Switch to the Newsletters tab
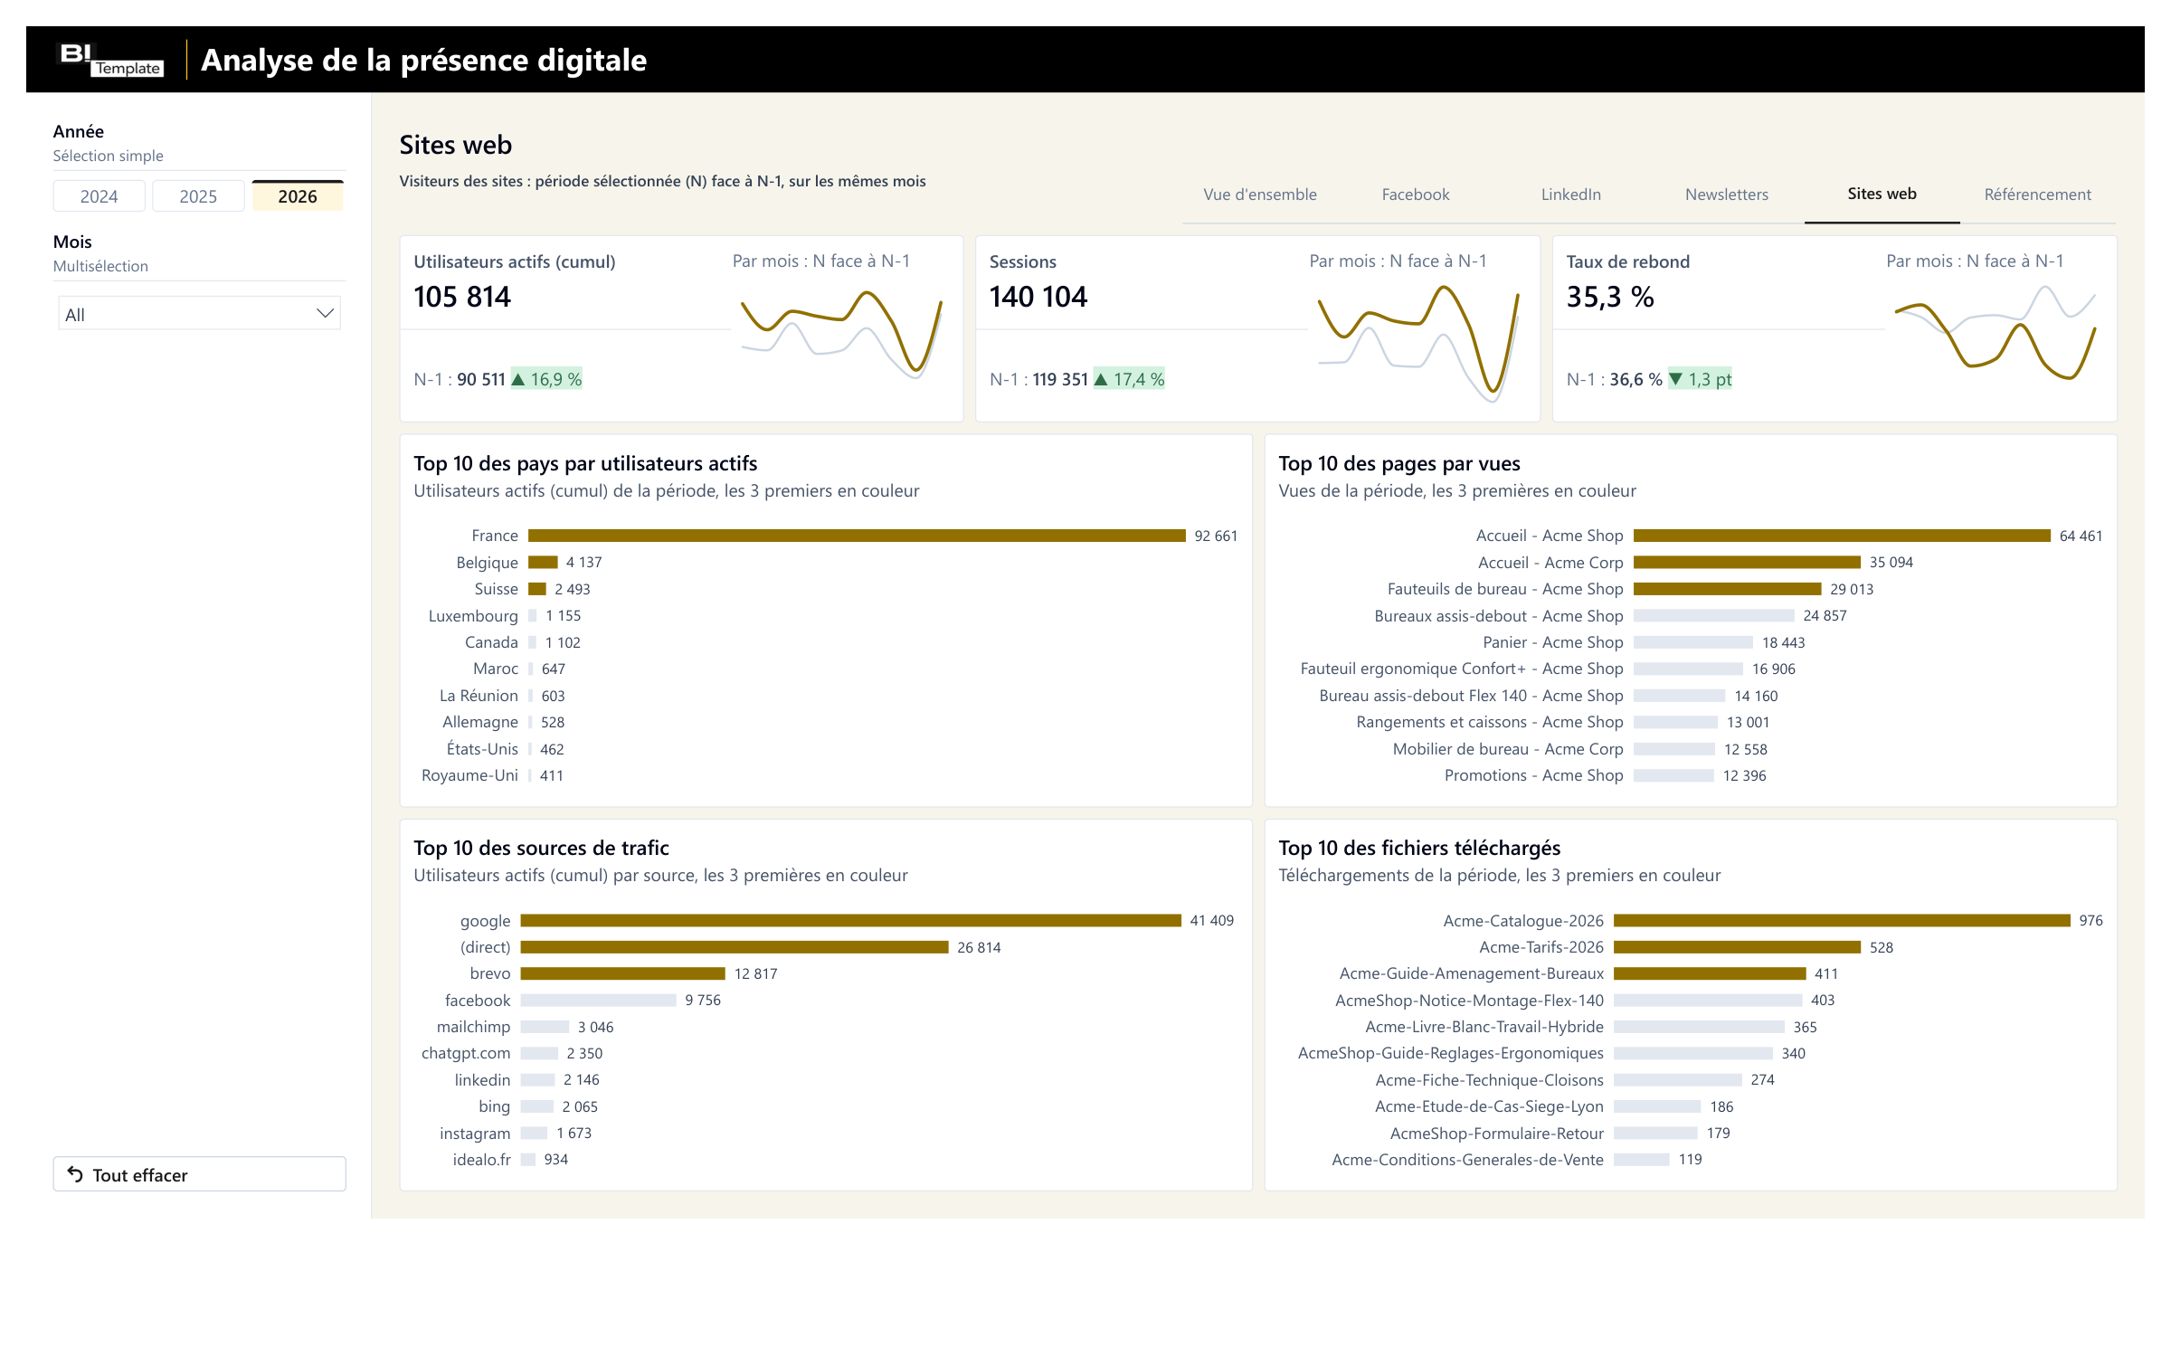The height and width of the screenshot is (1357, 2171). coord(1726,195)
